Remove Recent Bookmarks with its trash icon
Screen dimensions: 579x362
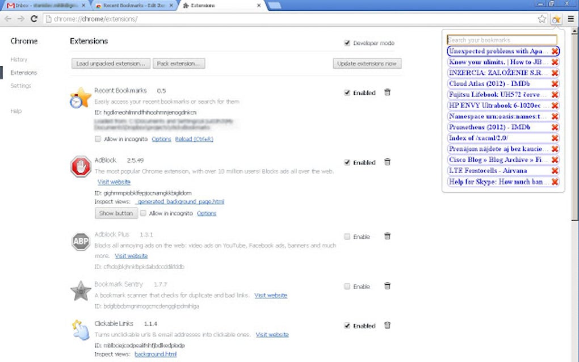(x=387, y=92)
